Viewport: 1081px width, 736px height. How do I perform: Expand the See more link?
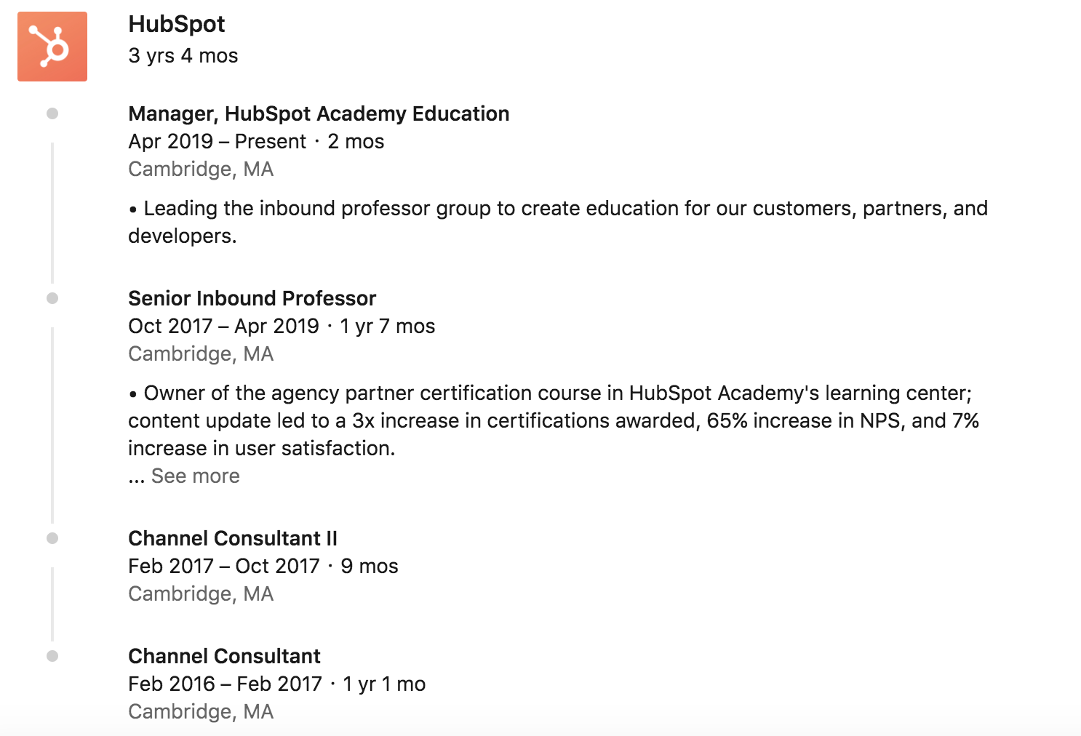click(x=195, y=476)
